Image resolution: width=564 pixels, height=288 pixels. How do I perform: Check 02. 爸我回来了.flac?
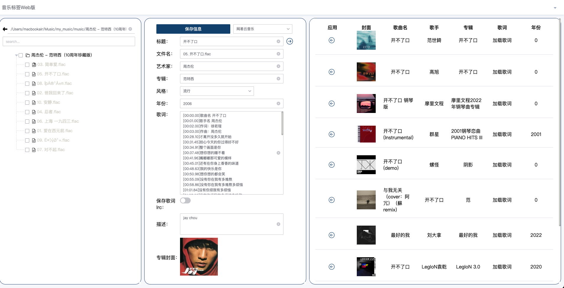point(27,93)
